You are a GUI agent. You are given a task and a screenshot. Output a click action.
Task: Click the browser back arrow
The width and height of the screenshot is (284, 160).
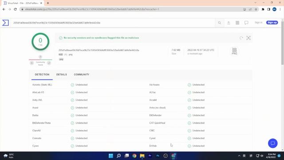[x=4, y=9]
